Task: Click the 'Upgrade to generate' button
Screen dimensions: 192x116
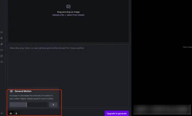Action: pyautogui.click(x=117, y=113)
